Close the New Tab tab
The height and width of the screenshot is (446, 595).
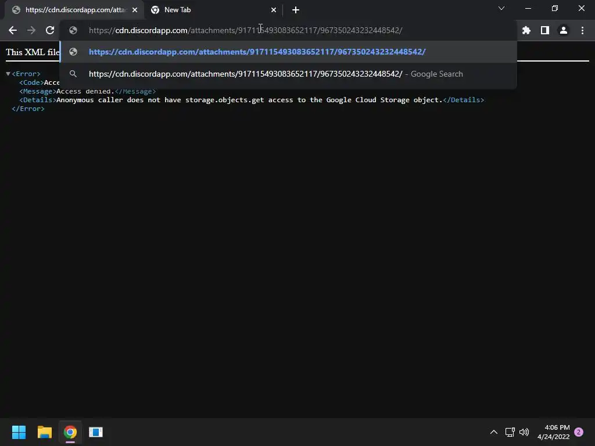[x=274, y=10]
